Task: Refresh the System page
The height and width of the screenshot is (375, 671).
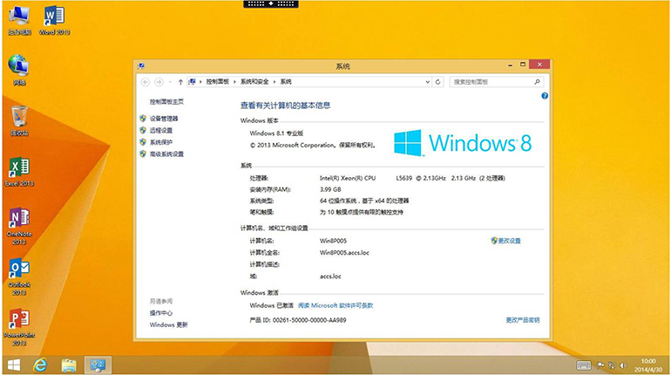Action: (x=437, y=82)
